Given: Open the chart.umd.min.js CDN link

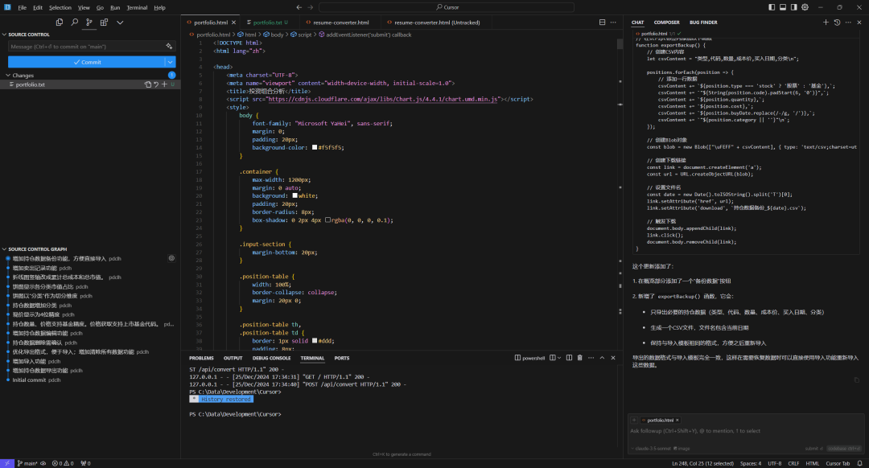Looking at the screenshot, I should 382,99.
